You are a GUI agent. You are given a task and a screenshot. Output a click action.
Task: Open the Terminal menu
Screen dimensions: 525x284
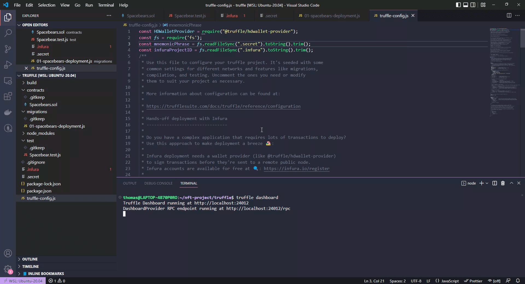coord(106,5)
